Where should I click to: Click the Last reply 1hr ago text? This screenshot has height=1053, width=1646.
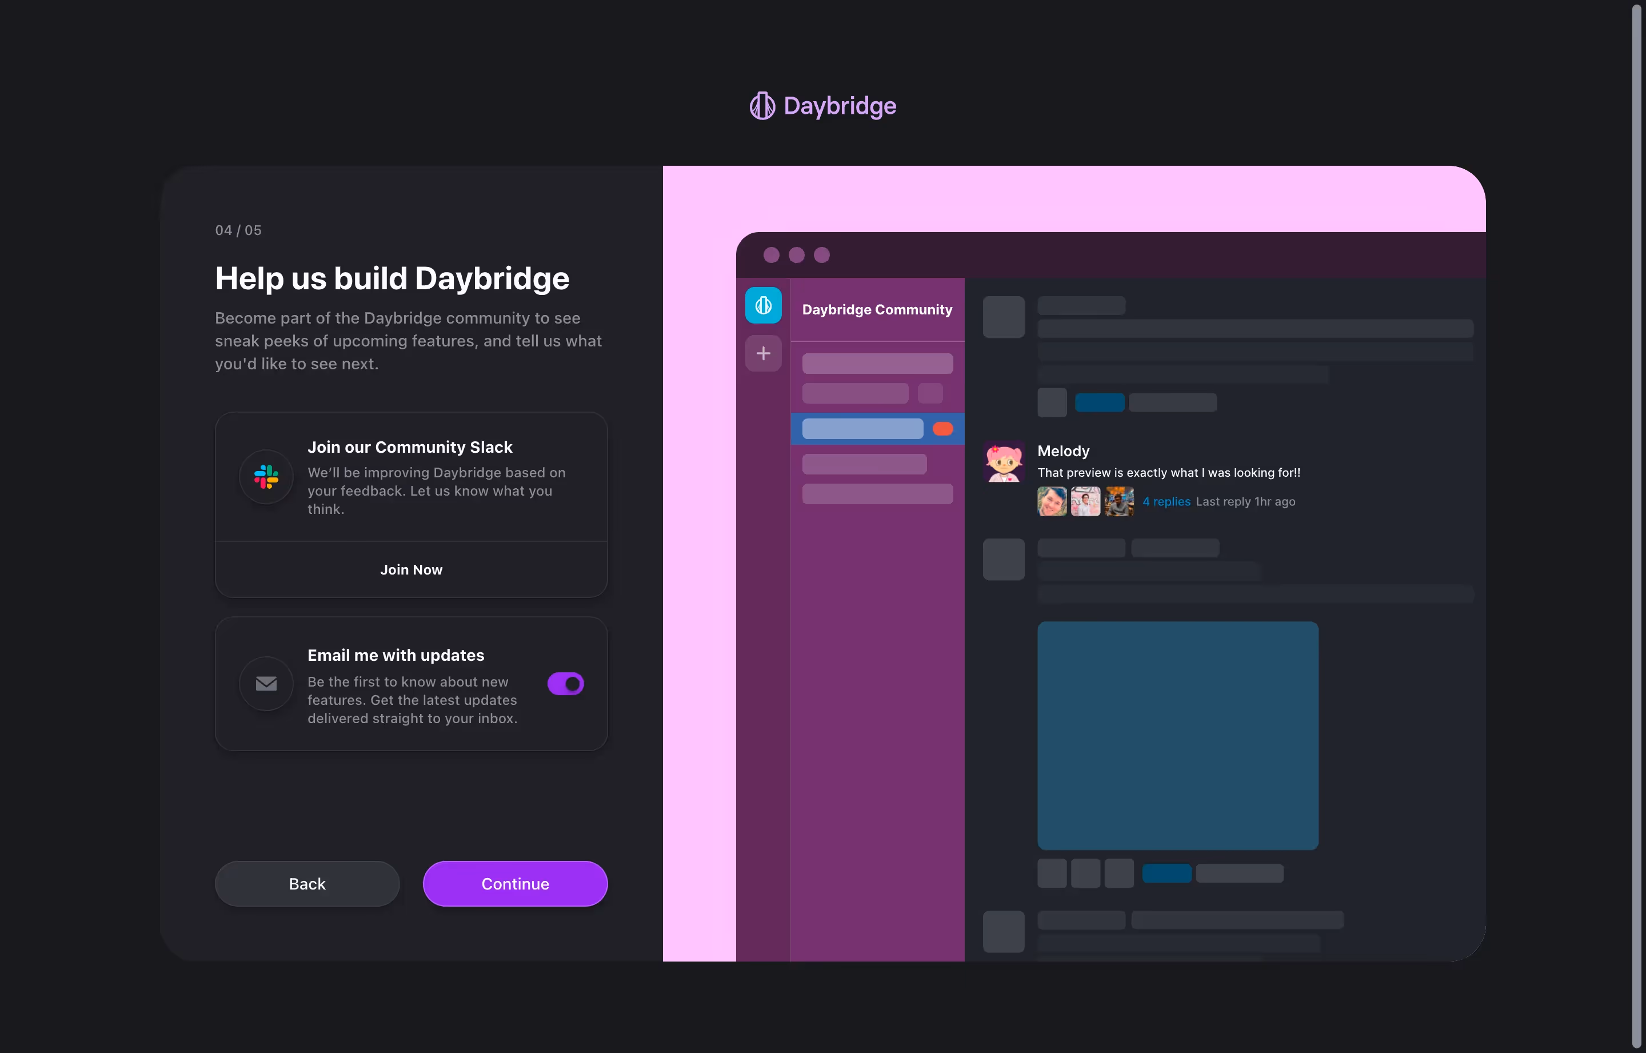pos(1245,501)
